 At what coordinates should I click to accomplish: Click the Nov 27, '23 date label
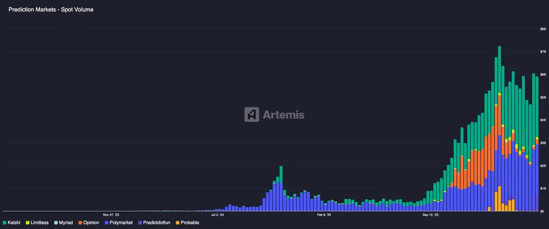click(x=111, y=214)
